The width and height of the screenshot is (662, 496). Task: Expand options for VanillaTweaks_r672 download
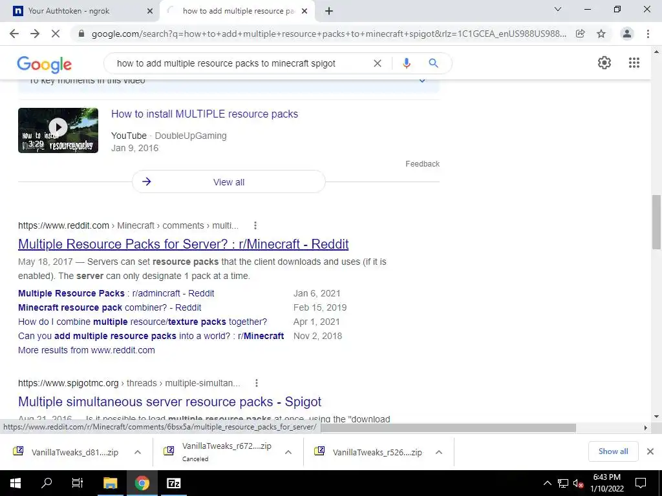click(x=288, y=452)
